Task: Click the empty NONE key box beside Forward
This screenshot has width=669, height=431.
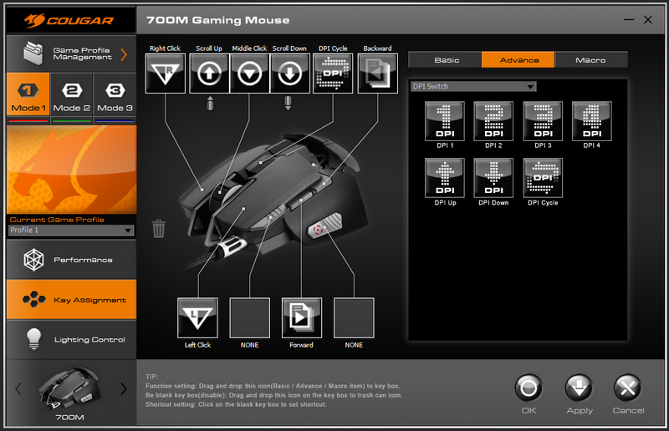Action: [354, 317]
